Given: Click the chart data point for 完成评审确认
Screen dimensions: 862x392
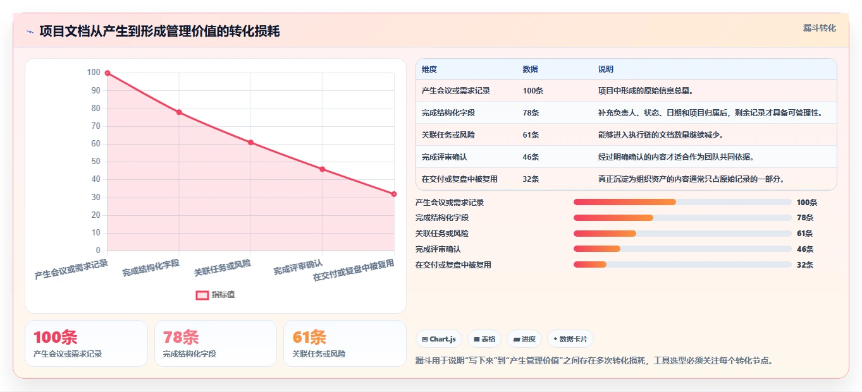Looking at the screenshot, I should 323,169.
